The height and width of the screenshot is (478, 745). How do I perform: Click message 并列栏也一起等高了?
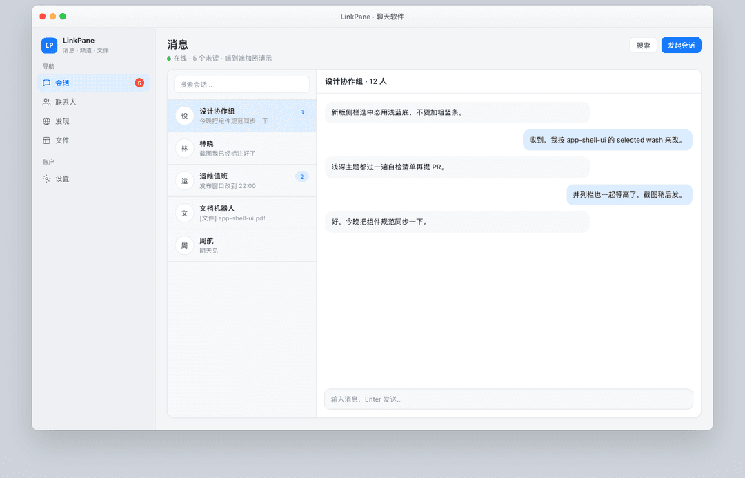(630, 194)
